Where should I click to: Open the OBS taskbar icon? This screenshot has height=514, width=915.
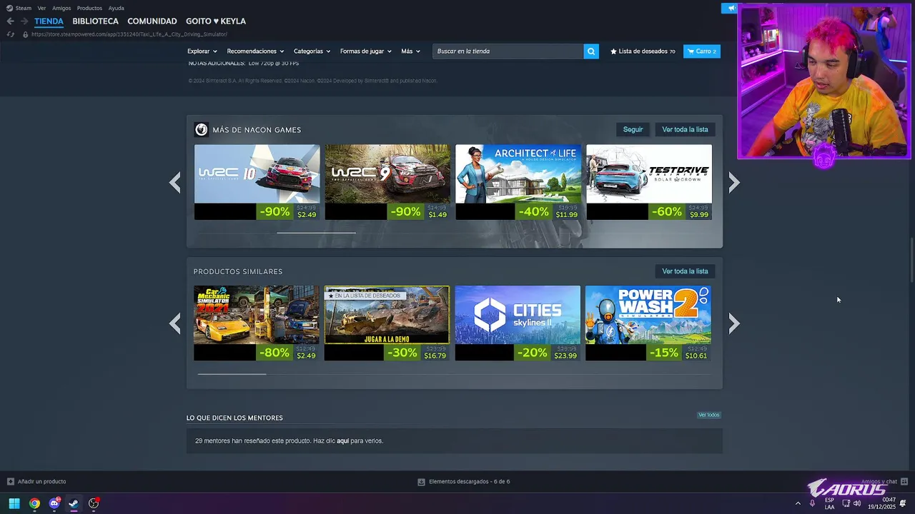coord(94,503)
